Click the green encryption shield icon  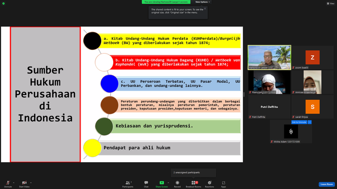(x=4, y=4)
